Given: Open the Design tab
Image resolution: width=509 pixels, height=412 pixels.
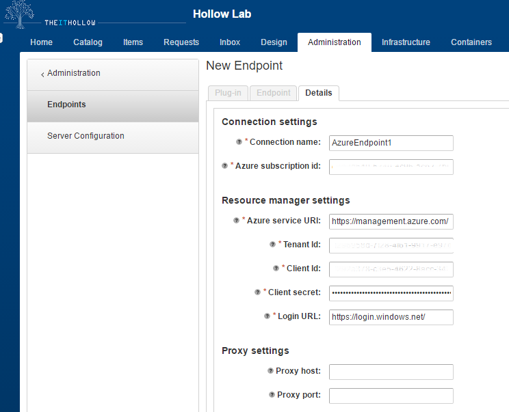Looking at the screenshot, I should tap(274, 42).
